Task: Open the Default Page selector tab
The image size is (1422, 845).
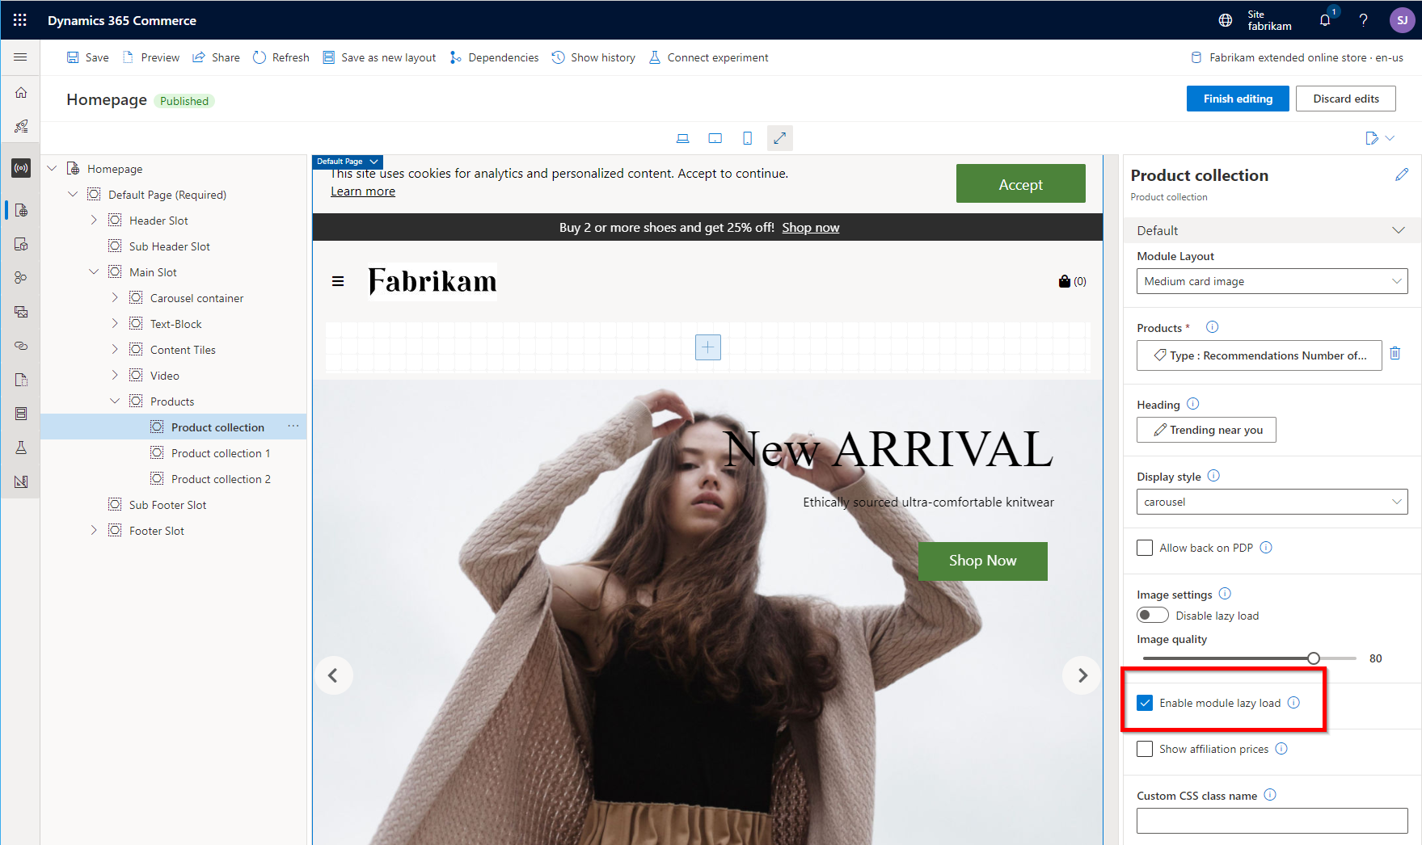Action: [x=347, y=161]
